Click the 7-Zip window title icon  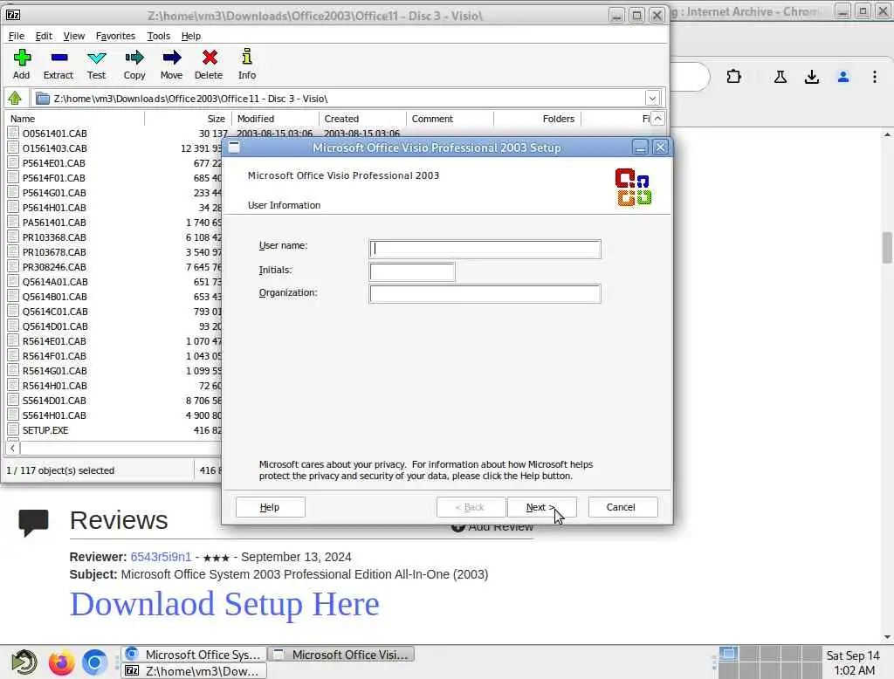point(13,16)
